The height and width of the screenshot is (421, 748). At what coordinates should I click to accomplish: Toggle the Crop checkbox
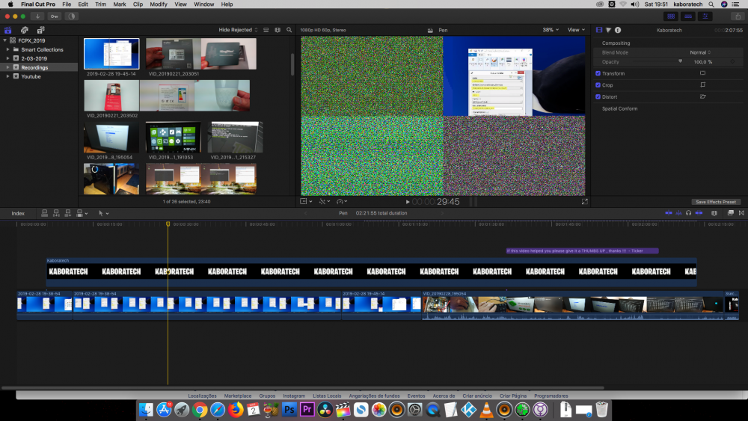[x=598, y=84]
